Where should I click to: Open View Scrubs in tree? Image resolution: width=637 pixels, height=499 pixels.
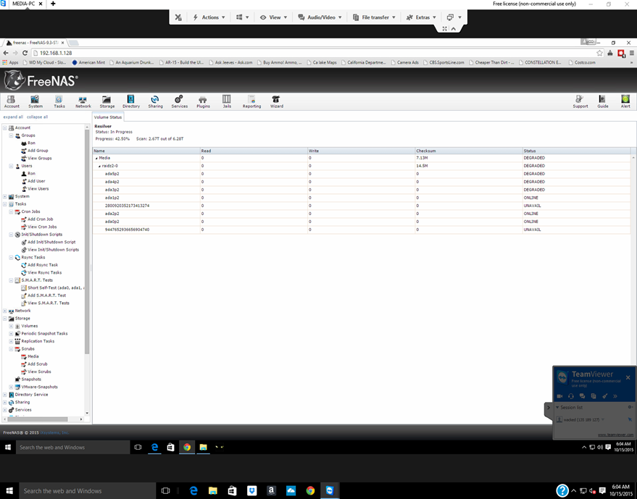click(x=39, y=372)
